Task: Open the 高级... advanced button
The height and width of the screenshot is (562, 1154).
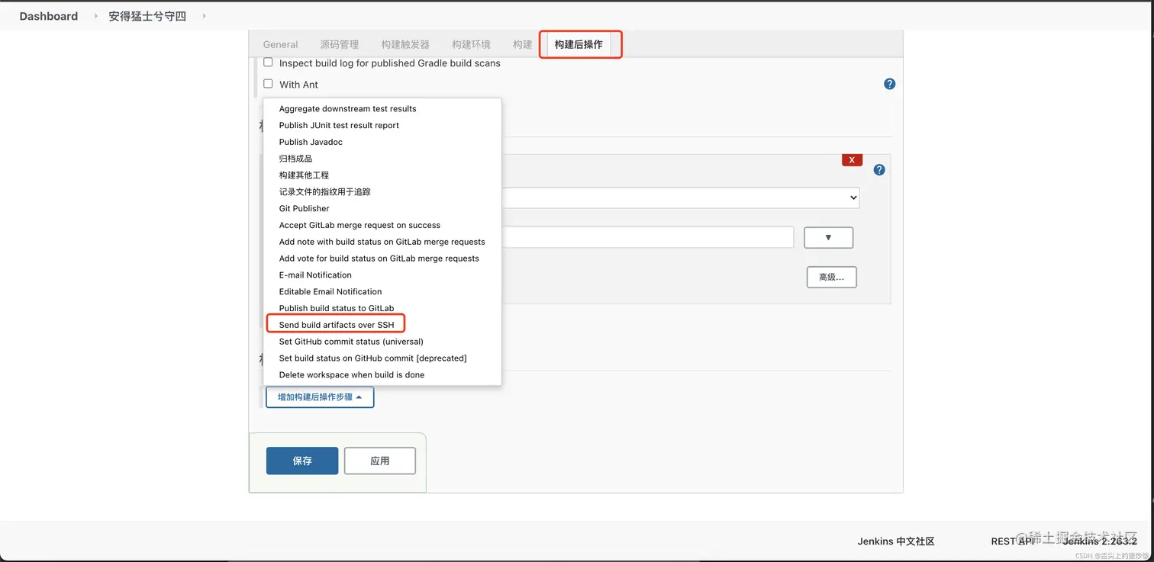Action: click(x=831, y=277)
